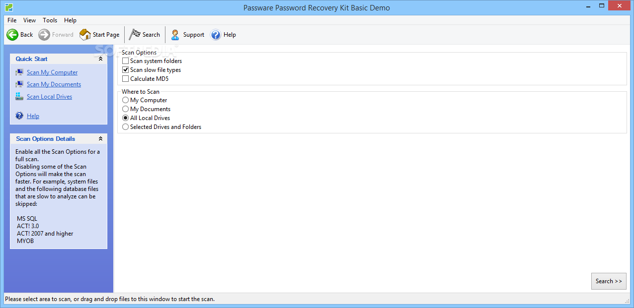Open the Scan Local Drives link
This screenshot has width=634, height=308.
coord(49,97)
